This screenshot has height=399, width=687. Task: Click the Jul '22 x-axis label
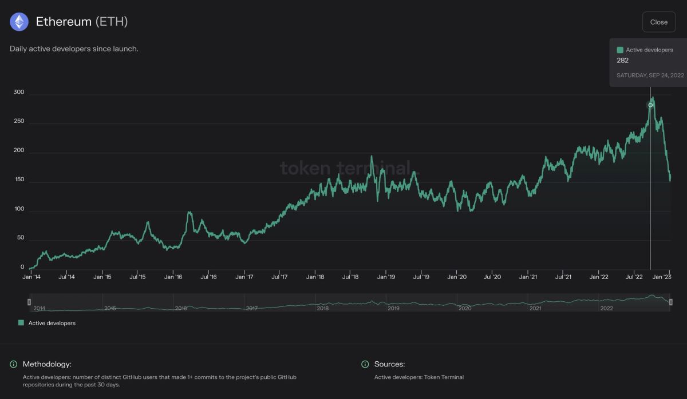(634, 277)
